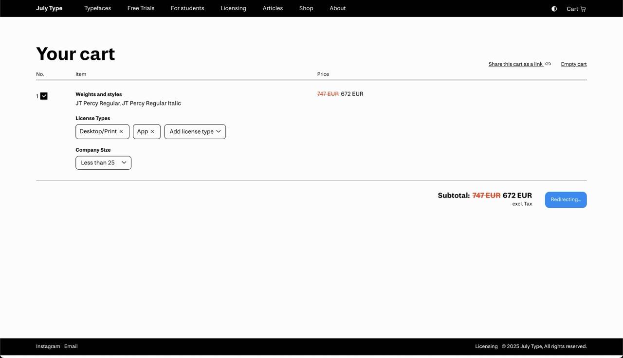
Task: Click the chain link icon beside Share
Action: 548,64
